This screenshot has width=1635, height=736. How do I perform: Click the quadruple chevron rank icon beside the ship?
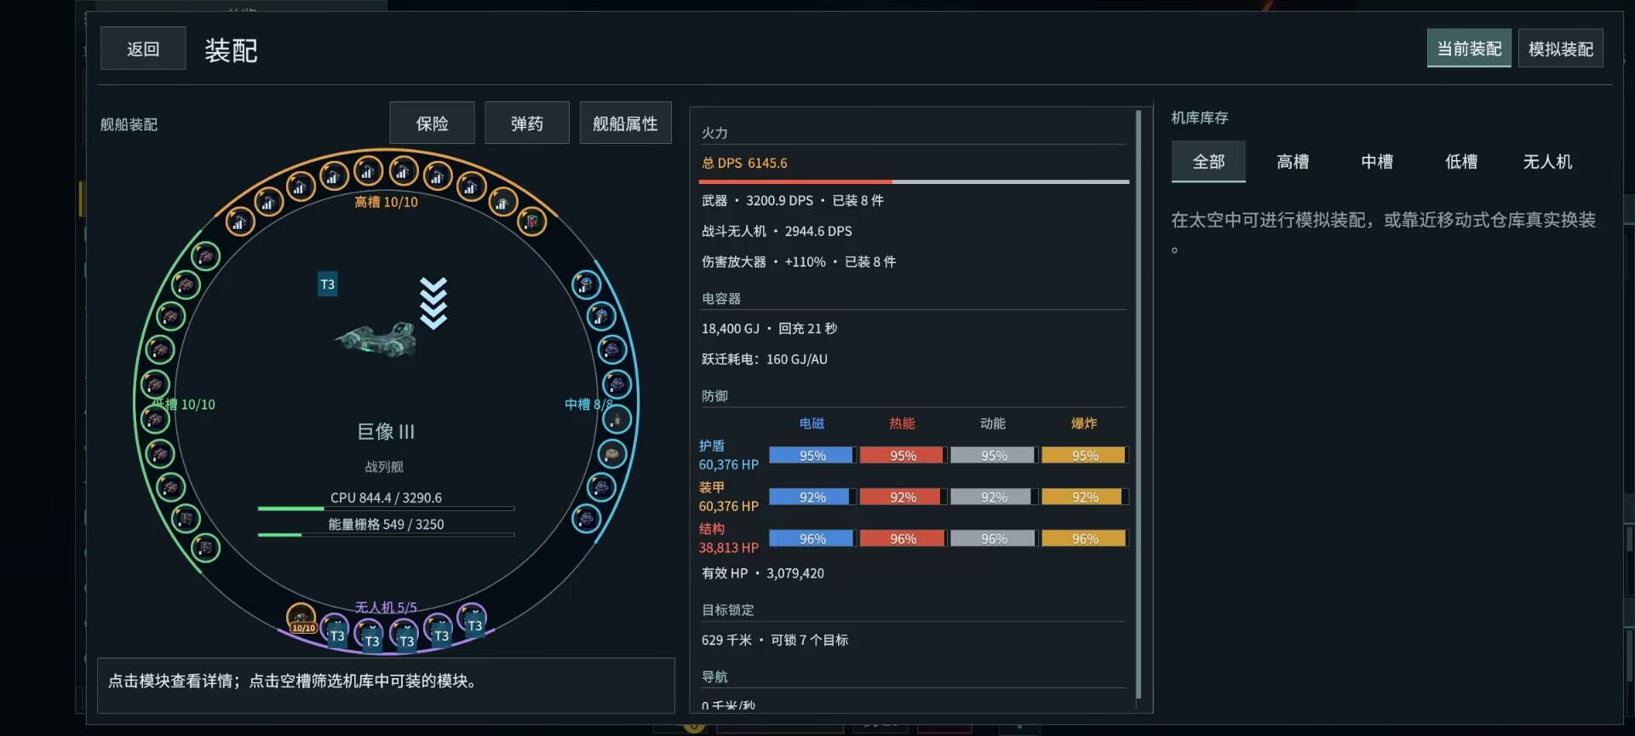pyautogui.click(x=433, y=303)
